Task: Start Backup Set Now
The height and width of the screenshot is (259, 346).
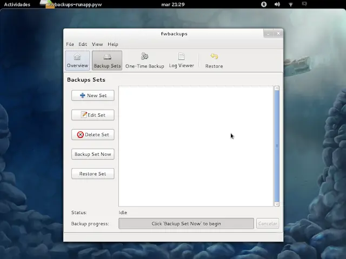Action: pyautogui.click(x=93, y=154)
